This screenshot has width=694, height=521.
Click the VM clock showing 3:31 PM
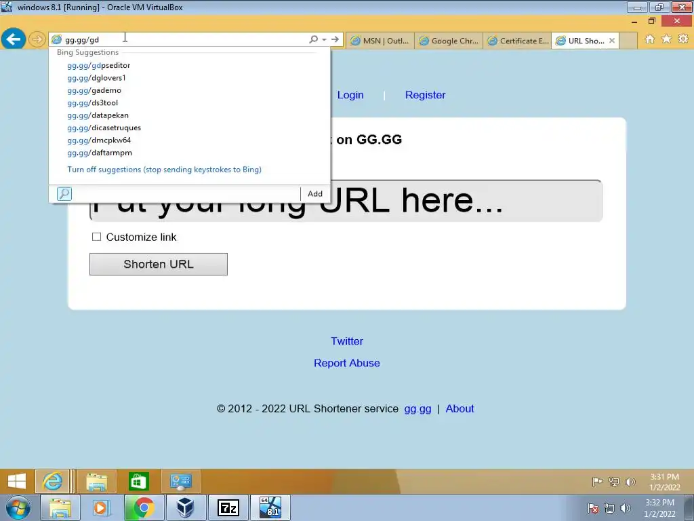(x=664, y=482)
